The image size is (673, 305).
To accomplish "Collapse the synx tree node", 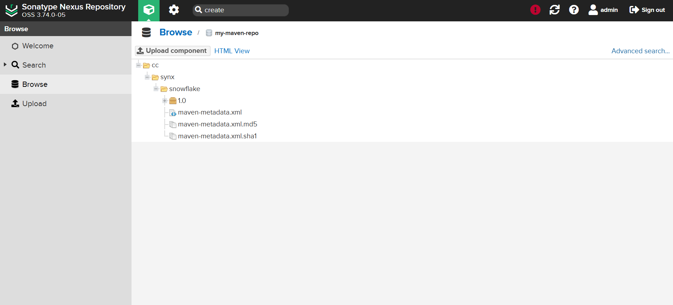I will coord(147,77).
